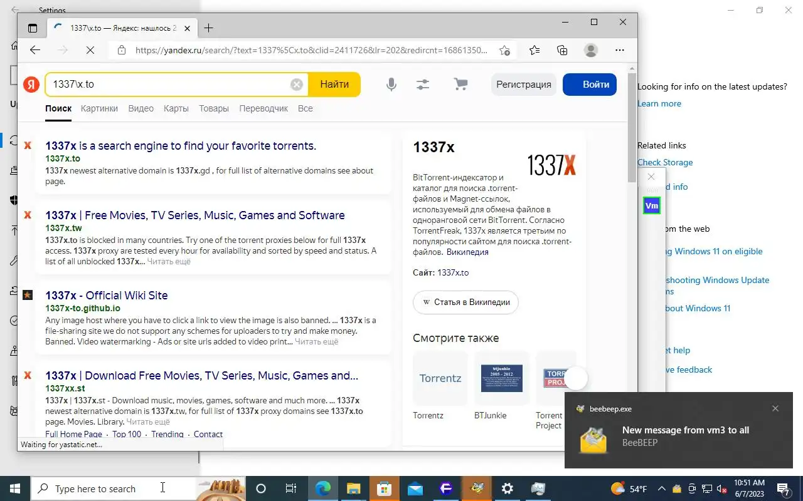This screenshot has height=501, width=803.
Task: Click the blue Войти login button
Action: (590, 85)
